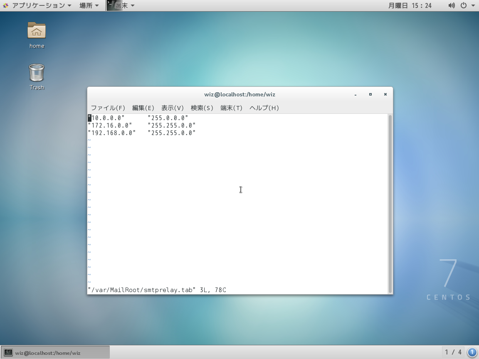Click the wiz@localhost taskbar window button
Viewport: 479px width, 359px height.
click(x=55, y=353)
